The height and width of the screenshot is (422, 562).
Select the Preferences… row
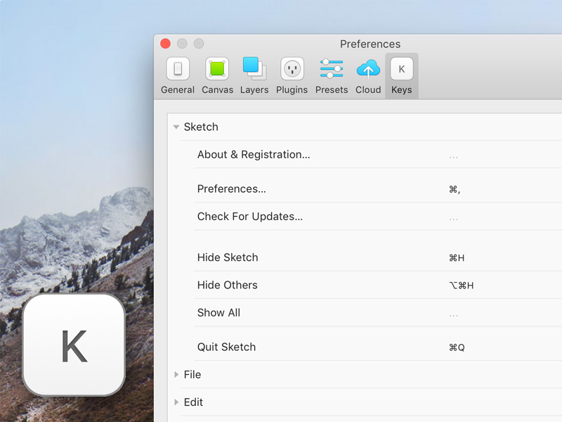tap(378, 188)
